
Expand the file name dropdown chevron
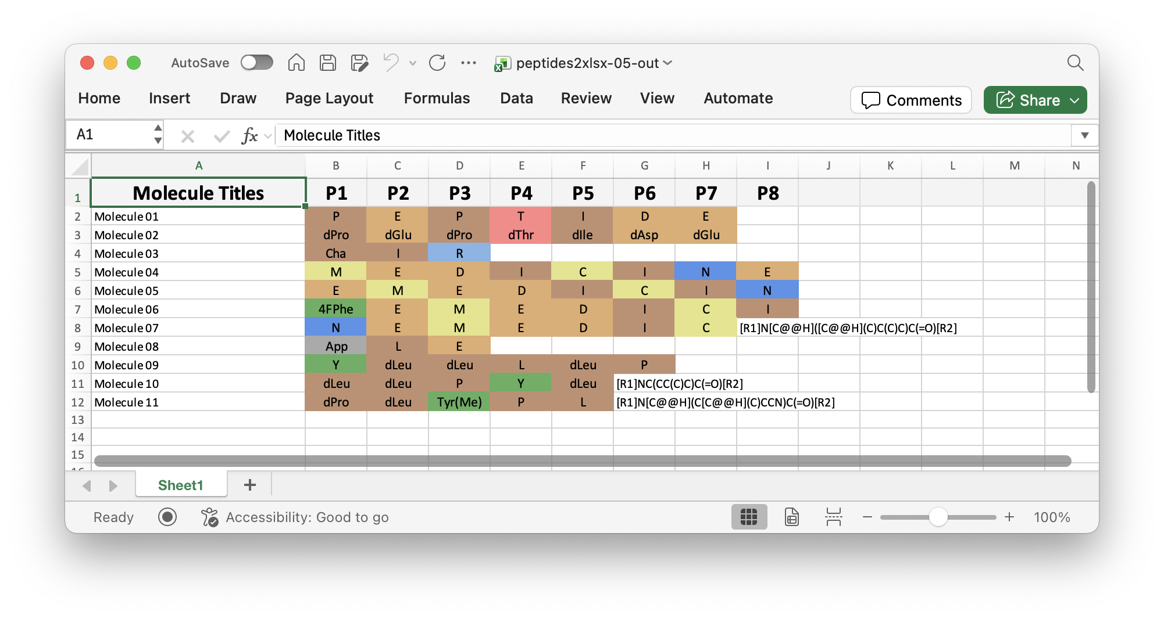(x=667, y=63)
